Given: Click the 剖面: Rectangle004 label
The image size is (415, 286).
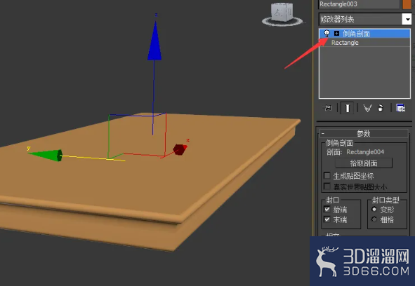Looking at the screenshot, I should pos(355,152).
